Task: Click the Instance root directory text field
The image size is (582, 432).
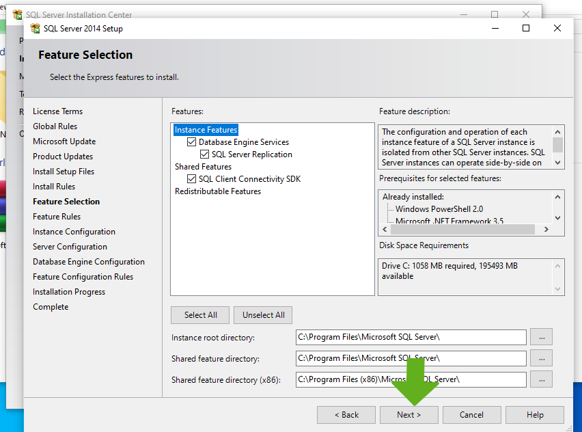Action: click(411, 337)
